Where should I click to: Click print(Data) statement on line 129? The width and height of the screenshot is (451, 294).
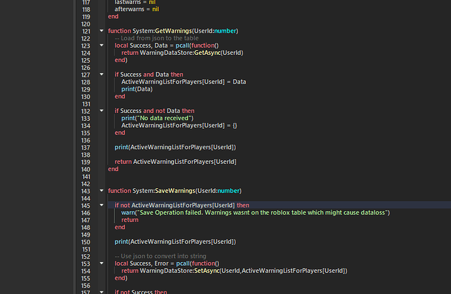(135, 89)
